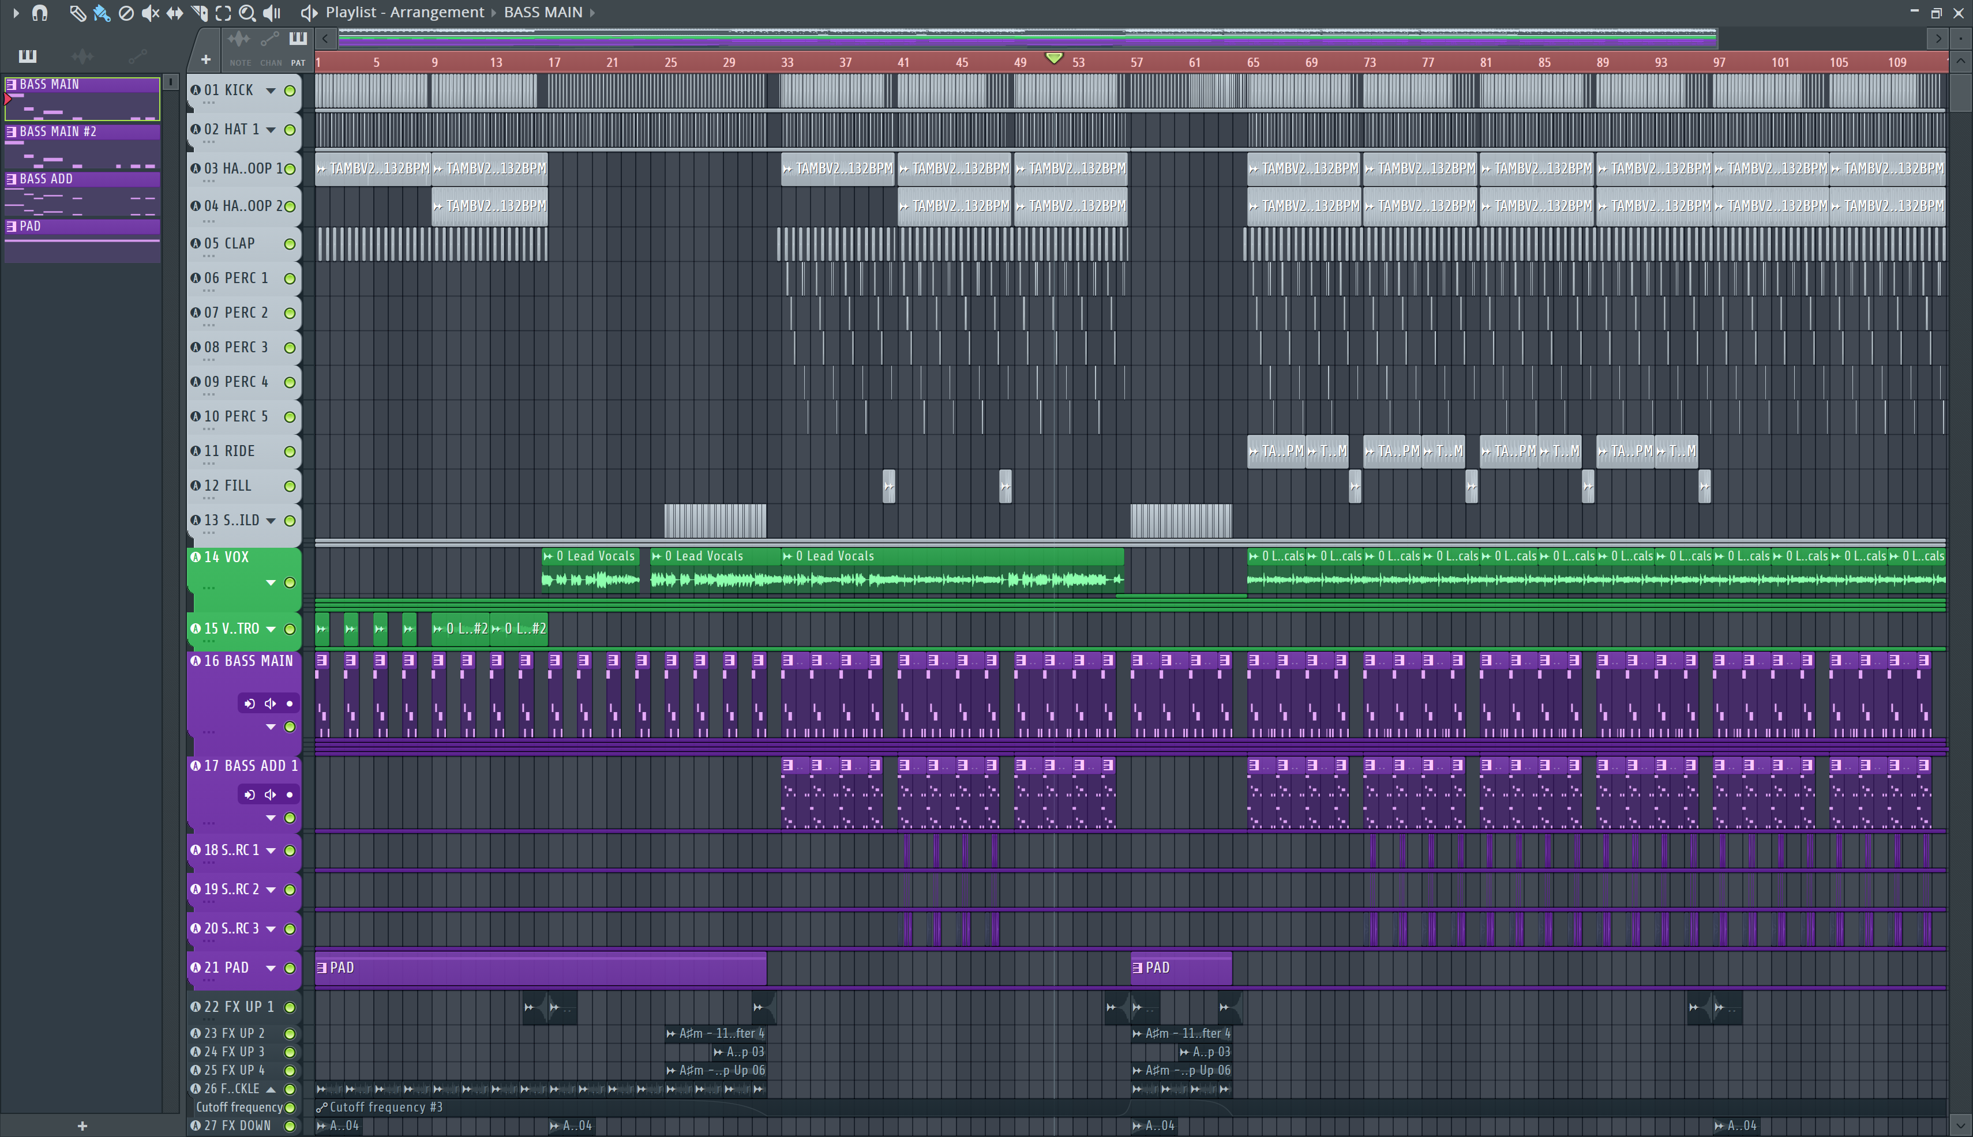Add a new track with the plus button
The width and height of the screenshot is (1973, 1137).
pos(205,59)
